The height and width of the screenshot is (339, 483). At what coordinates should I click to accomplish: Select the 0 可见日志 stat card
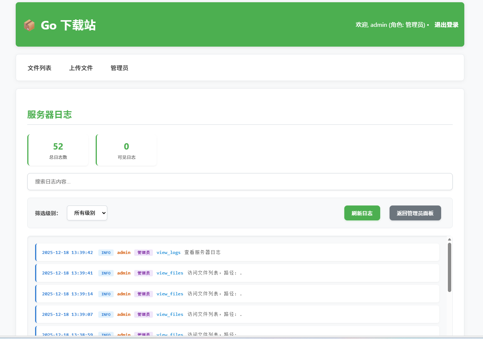(x=126, y=150)
